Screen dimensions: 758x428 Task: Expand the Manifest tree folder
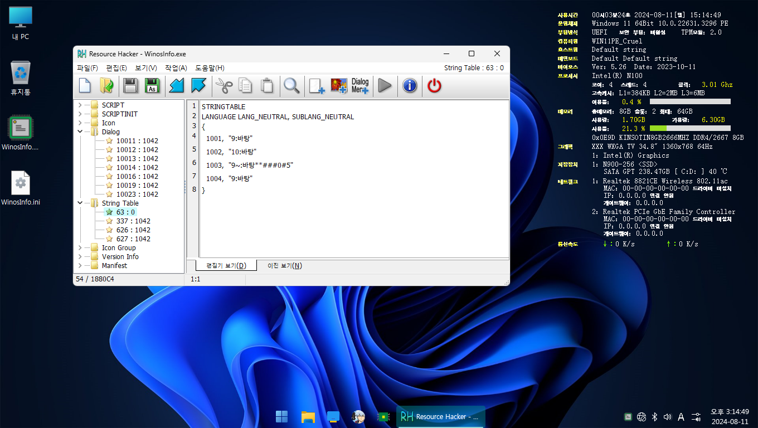80,265
